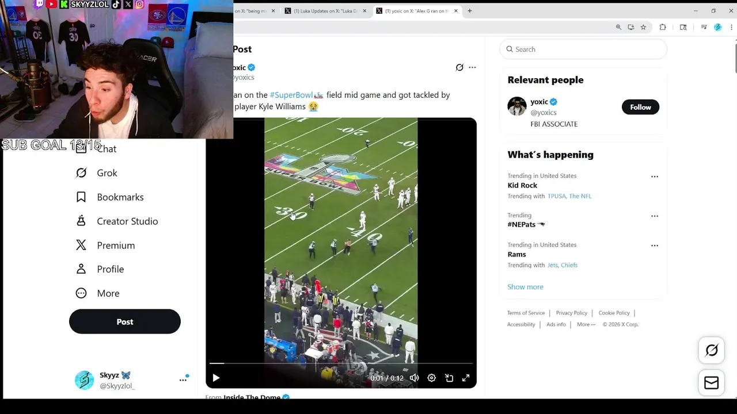The image size is (737, 414).
Task: Open the browser extensions puzzle icon
Action: (x=663, y=27)
